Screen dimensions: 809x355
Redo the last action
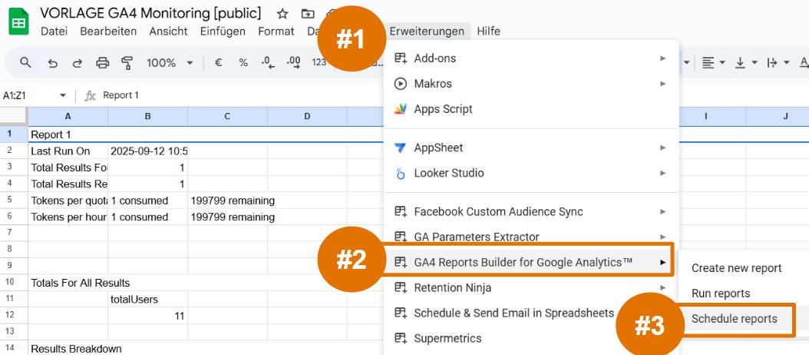point(78,63)
